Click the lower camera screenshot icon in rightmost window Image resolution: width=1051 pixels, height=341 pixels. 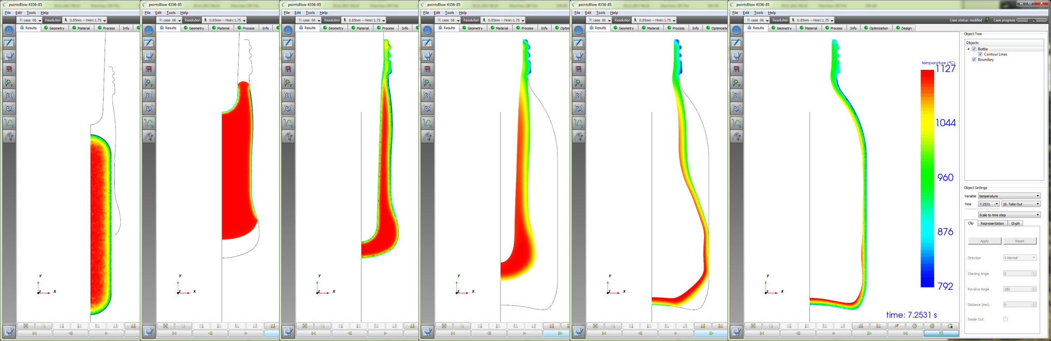[x=736, y=108]
